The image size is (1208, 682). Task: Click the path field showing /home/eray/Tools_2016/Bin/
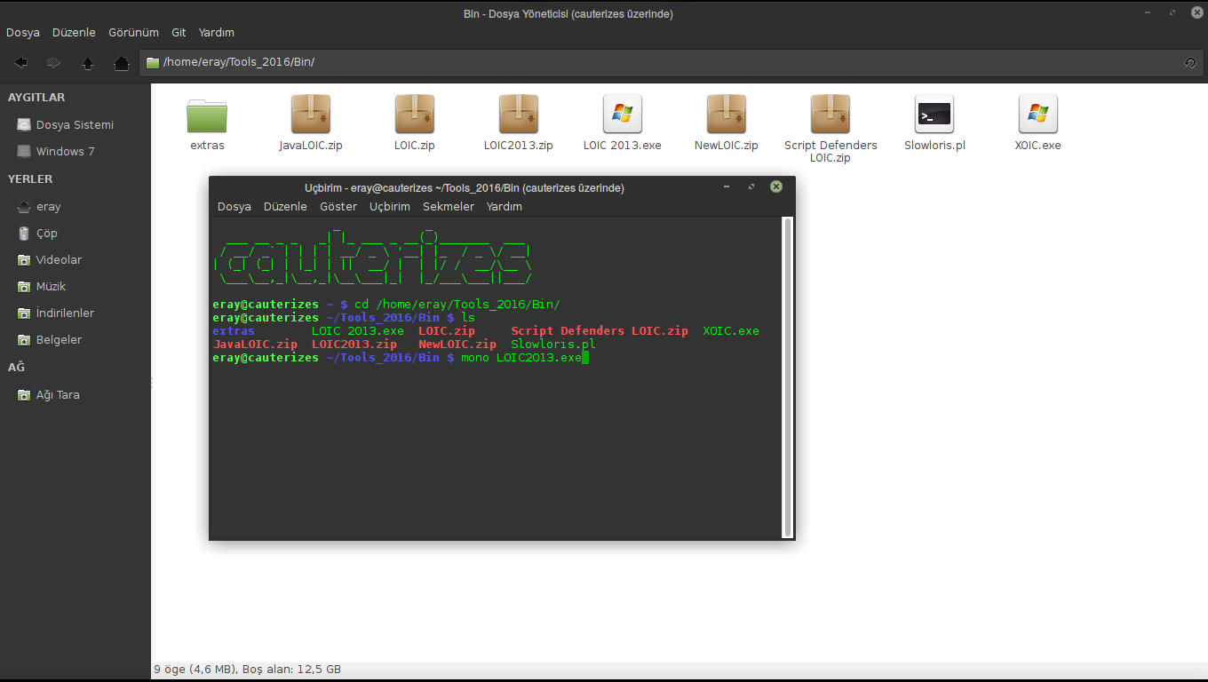(671, 62)
